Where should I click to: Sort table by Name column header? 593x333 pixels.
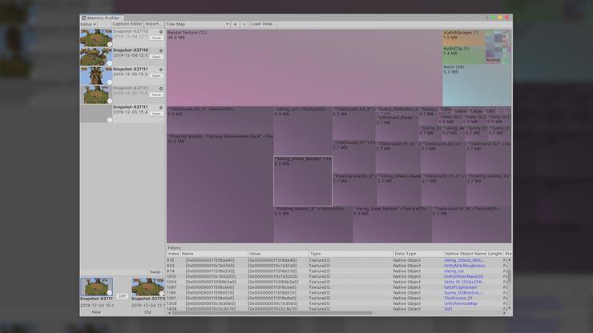(x=214, y=254)
